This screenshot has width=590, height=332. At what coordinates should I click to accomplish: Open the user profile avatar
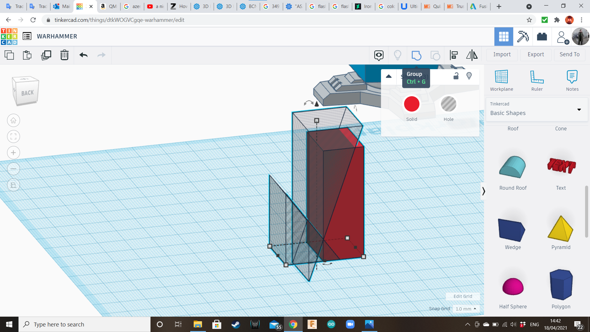580,37
